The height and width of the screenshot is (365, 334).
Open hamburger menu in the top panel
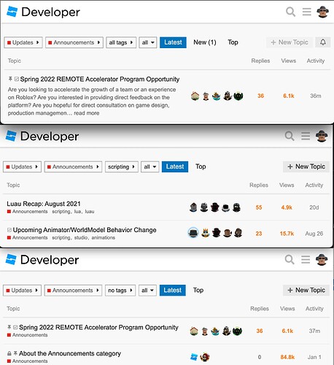pos(306,12)
